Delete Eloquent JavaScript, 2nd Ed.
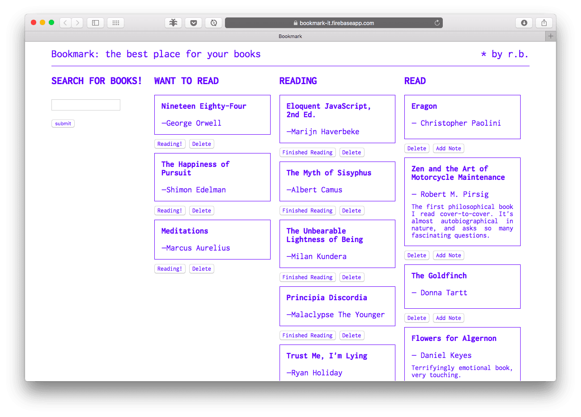Screen dimensions: 581x417 click(x=352, y=153)
